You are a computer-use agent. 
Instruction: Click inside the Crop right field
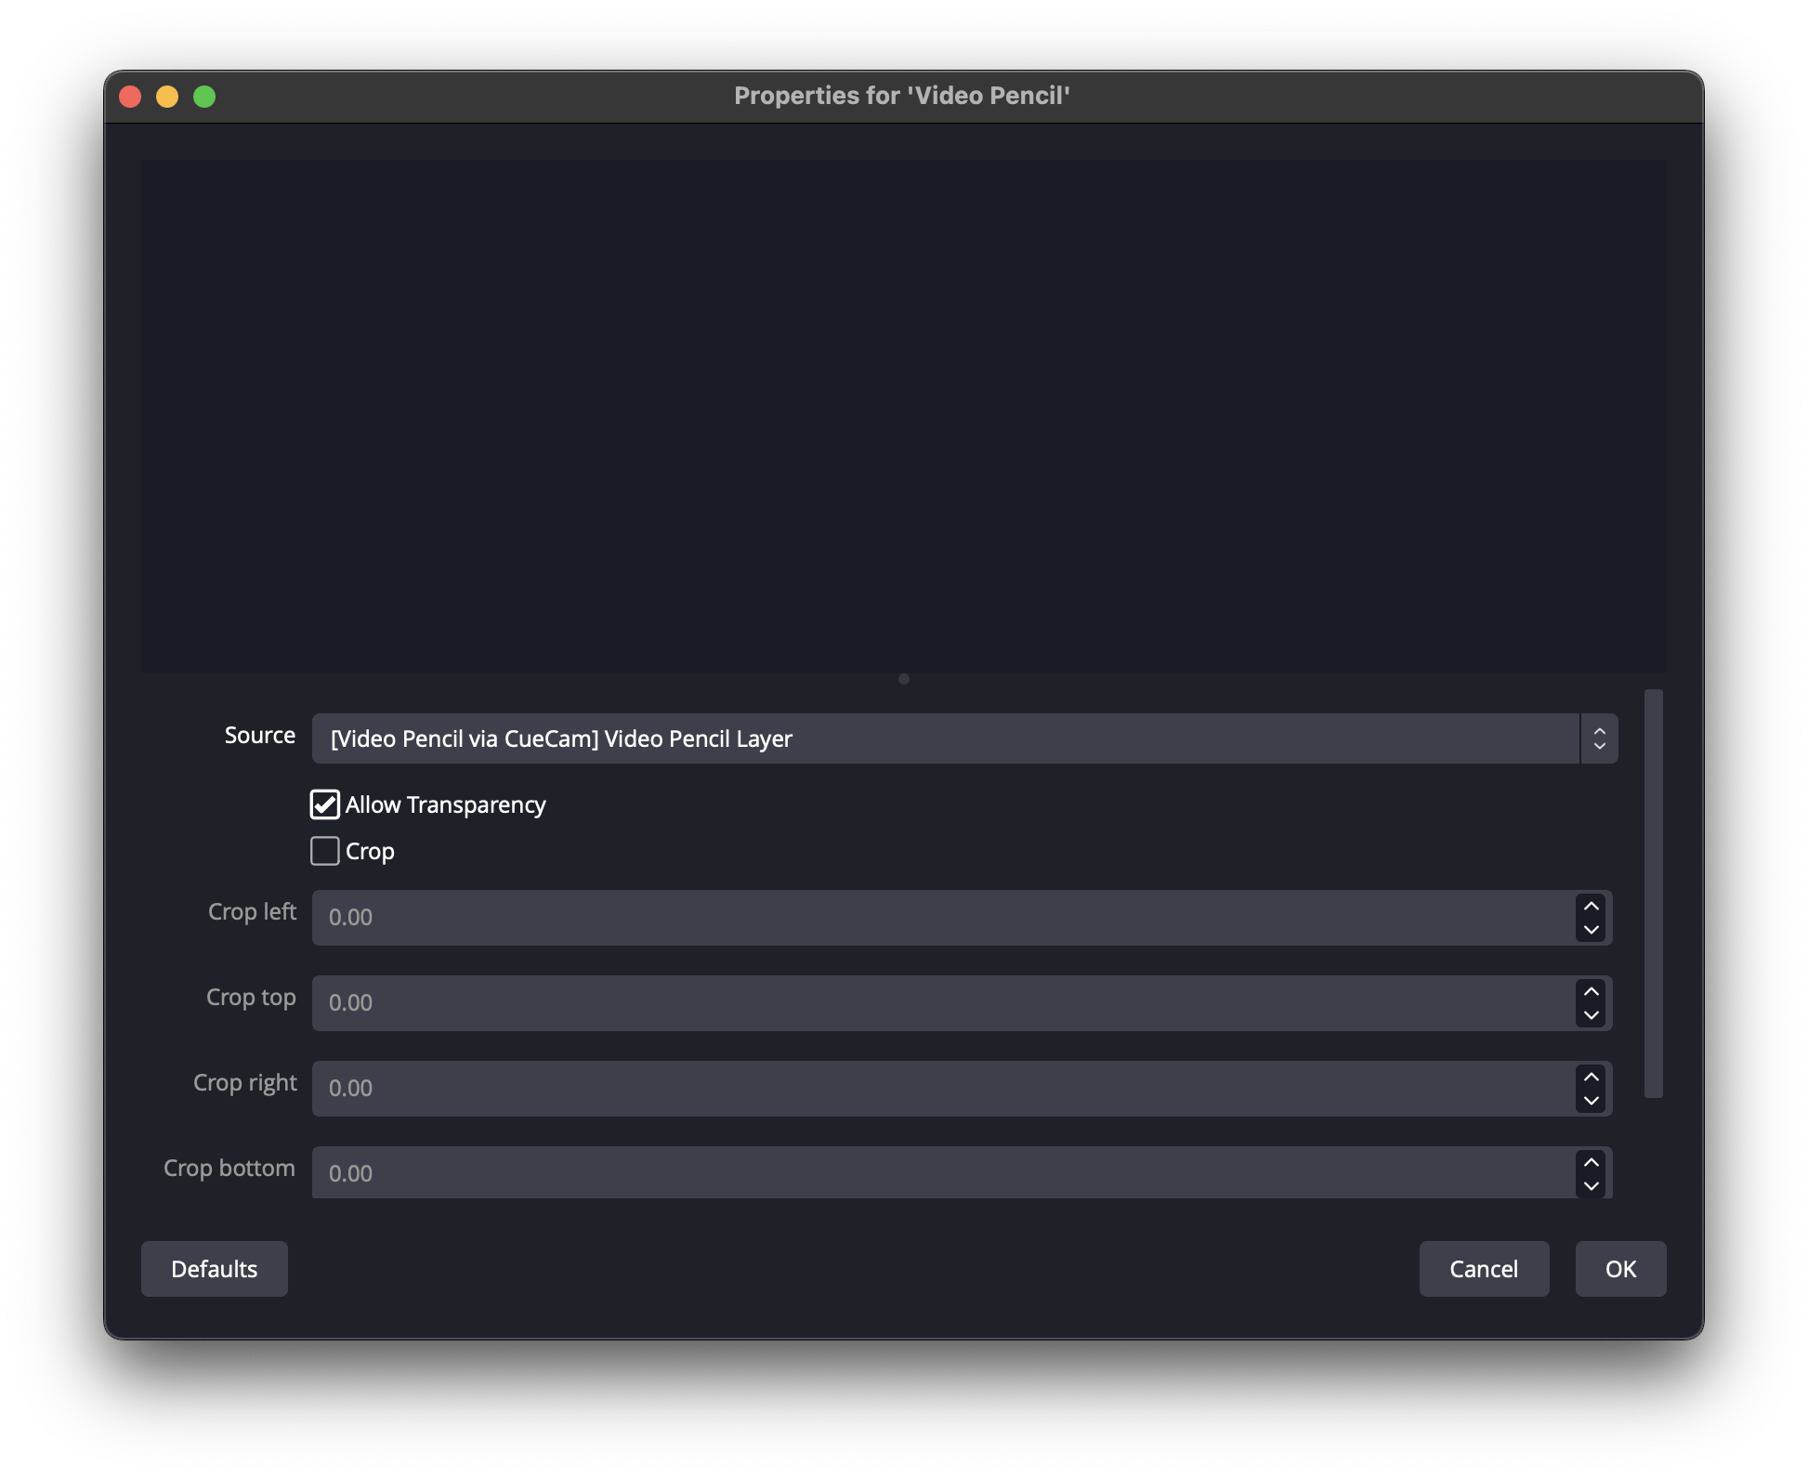point(938,1089)
